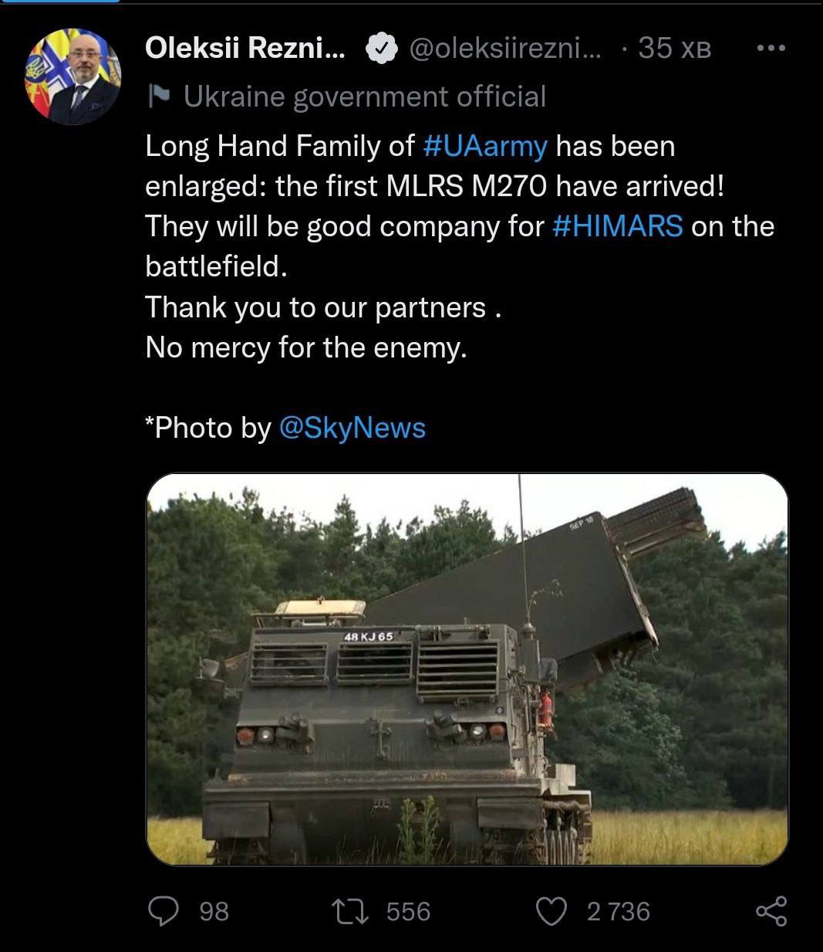Screen dimensions: 823x952
Task: Open Oleksii Reznikov's profile avatar
Action: [x=74, y=76]
